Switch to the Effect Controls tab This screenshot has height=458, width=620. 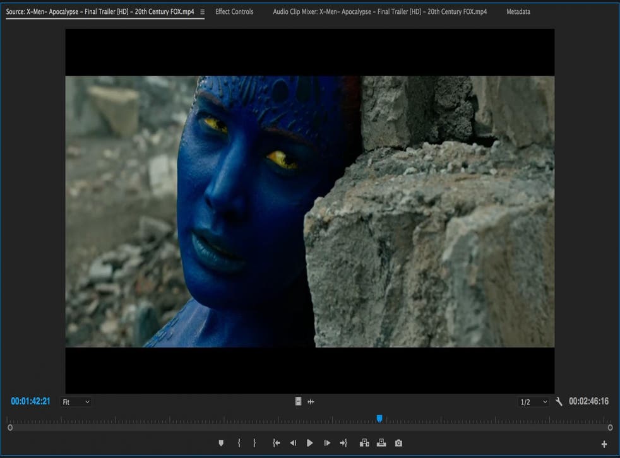coord(234,12)
